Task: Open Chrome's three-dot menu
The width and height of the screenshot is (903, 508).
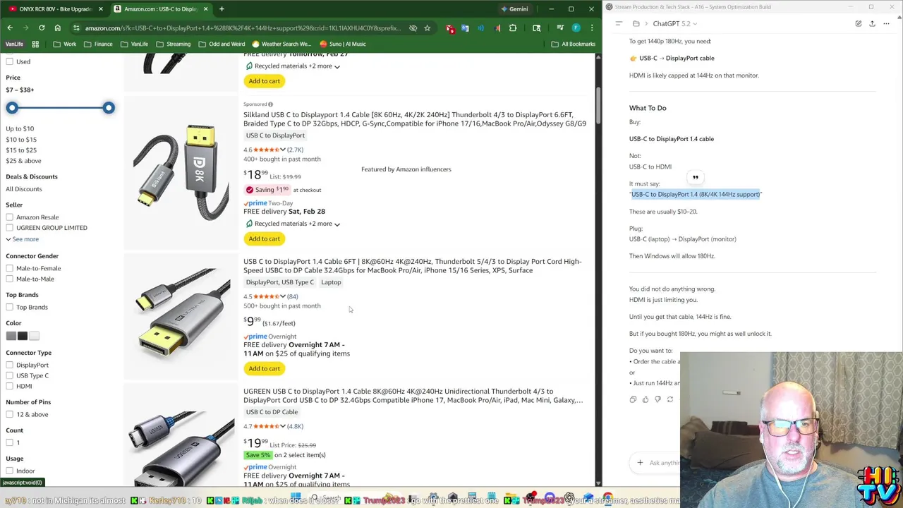Action: (x=592, y=28)
